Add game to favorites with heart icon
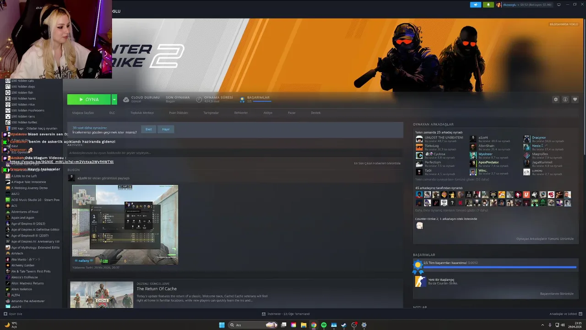The image size is (586, 330). pyautogui.click(x=575, y=99)
